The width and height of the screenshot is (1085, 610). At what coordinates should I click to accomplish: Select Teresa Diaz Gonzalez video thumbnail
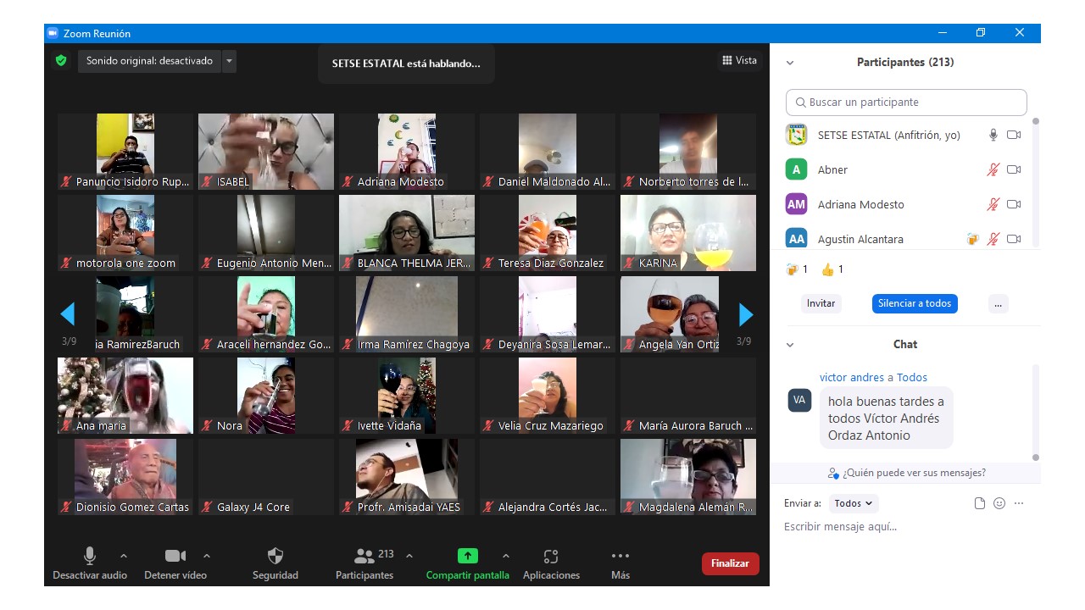pyautogui.click(x=548, y=233)
